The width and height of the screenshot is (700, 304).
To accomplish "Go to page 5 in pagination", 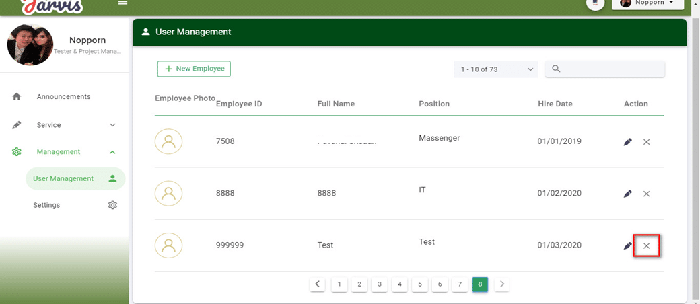I will (419, 284).
